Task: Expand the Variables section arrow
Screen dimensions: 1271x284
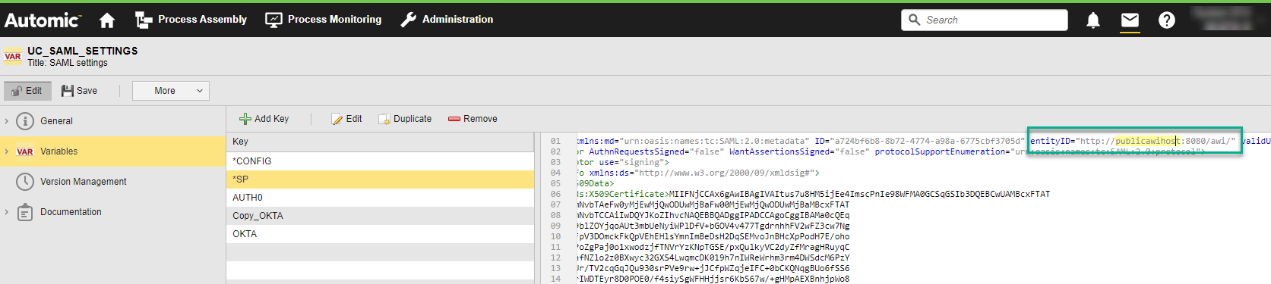Action: tap(7, 151)
